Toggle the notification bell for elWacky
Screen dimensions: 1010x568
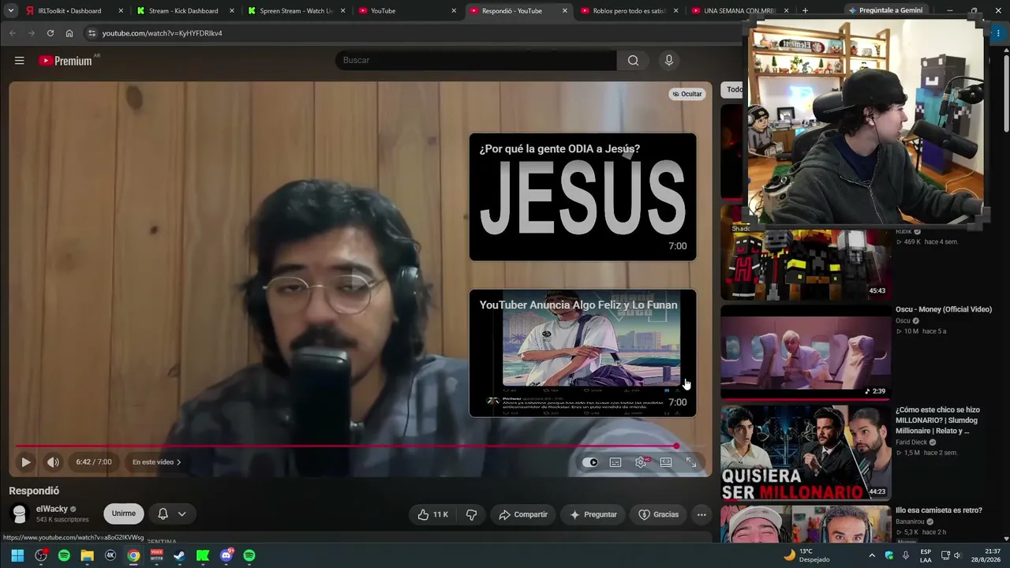point(163,514)
